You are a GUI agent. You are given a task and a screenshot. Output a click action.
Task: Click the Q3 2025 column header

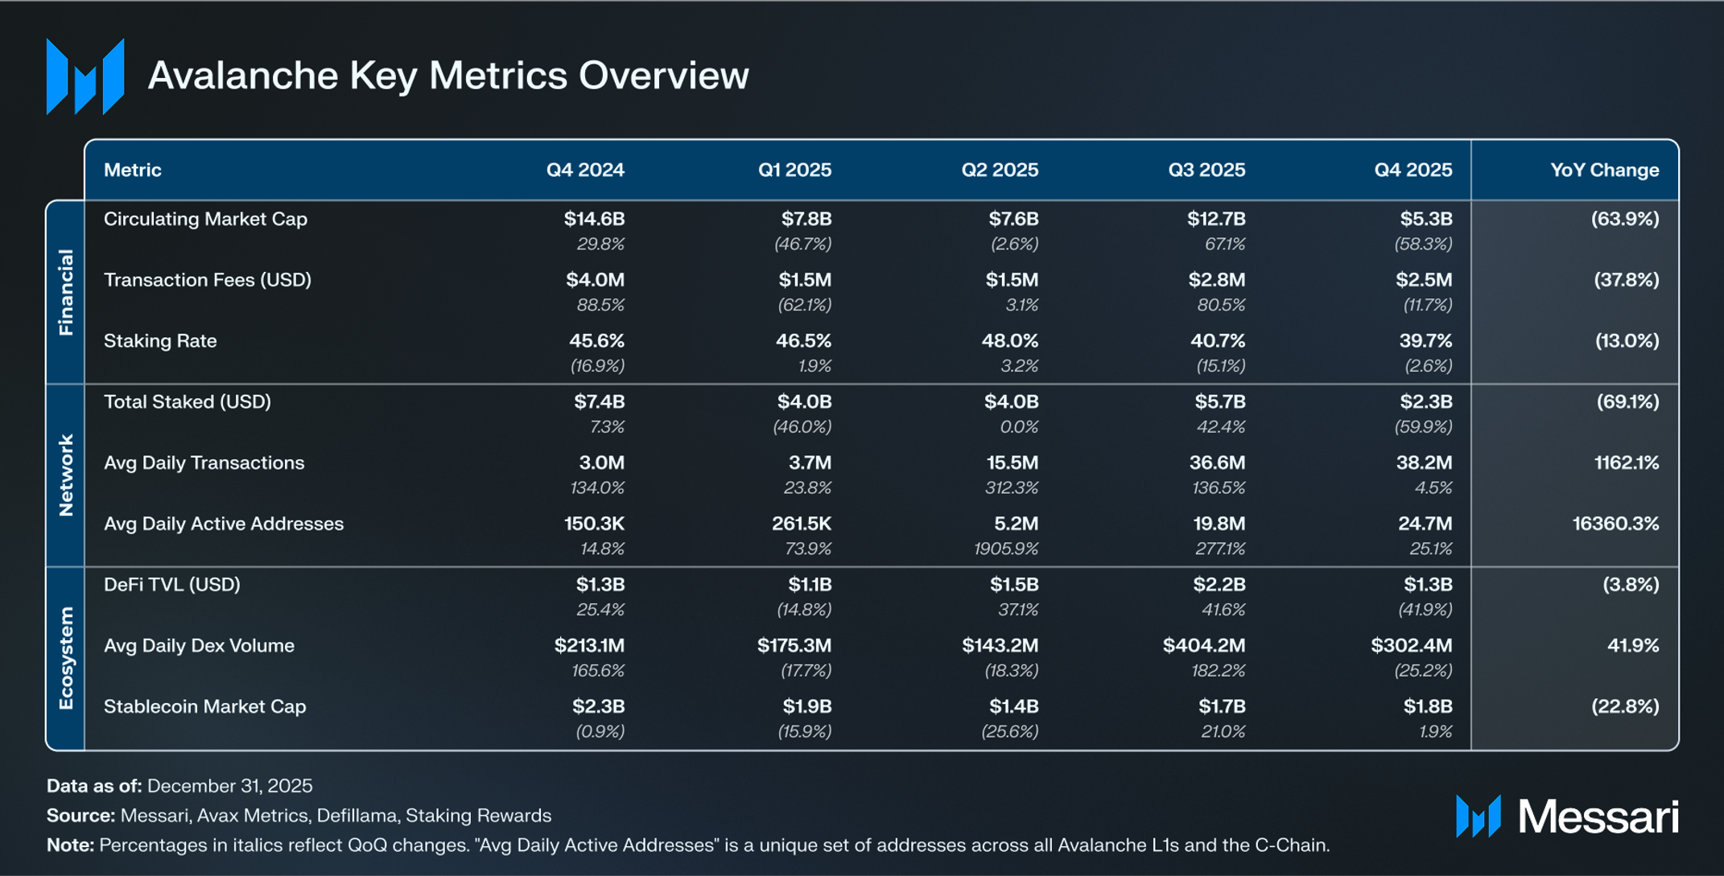pyautogui.click(x=1206, y=170)
